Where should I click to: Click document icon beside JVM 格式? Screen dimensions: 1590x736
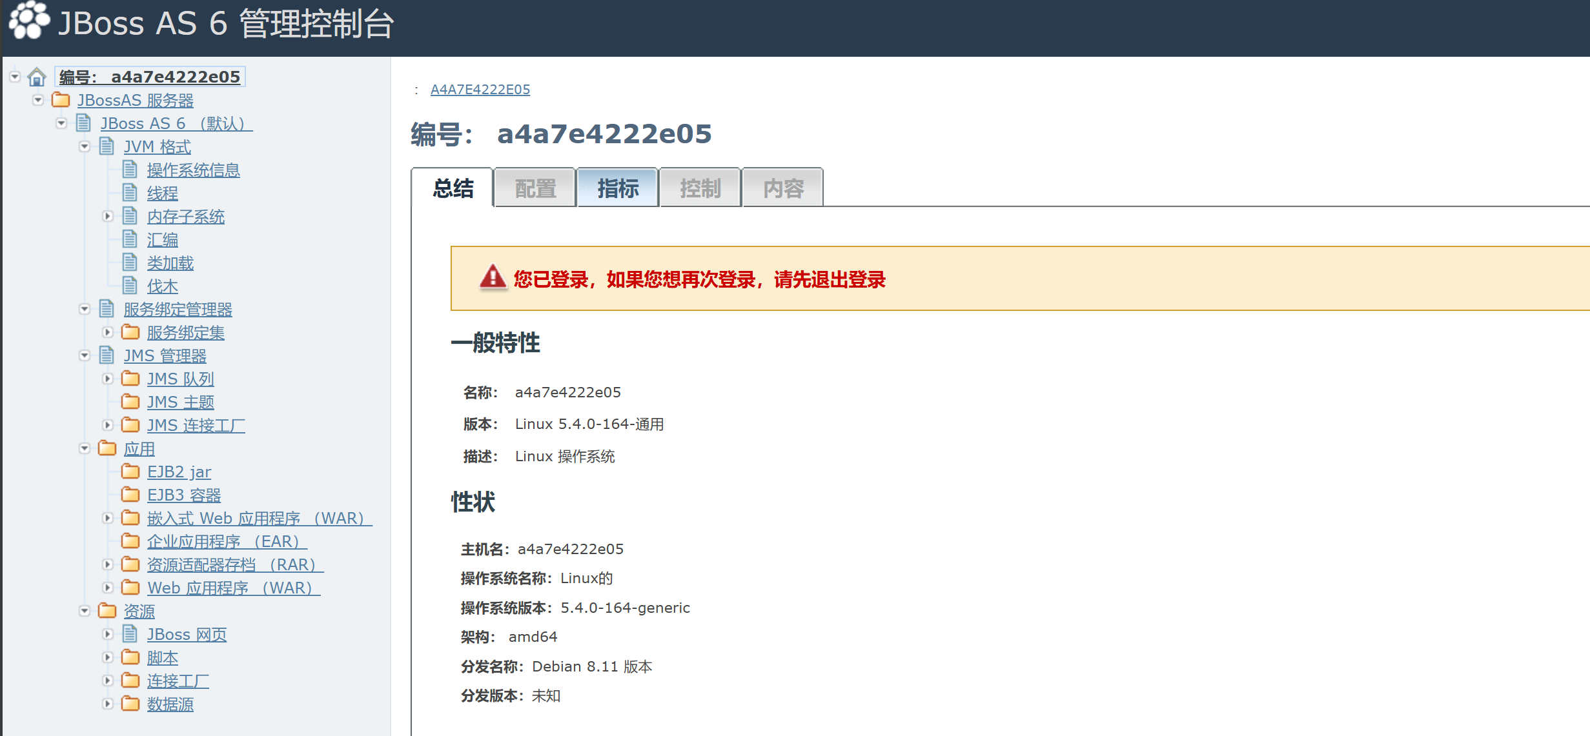[107, 146]
